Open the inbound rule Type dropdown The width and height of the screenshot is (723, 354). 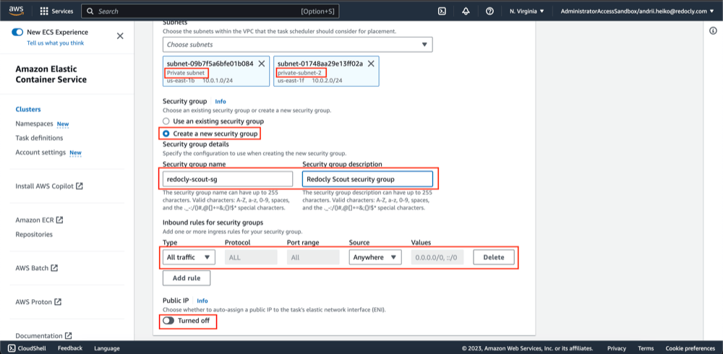click(x=189, y=257)
